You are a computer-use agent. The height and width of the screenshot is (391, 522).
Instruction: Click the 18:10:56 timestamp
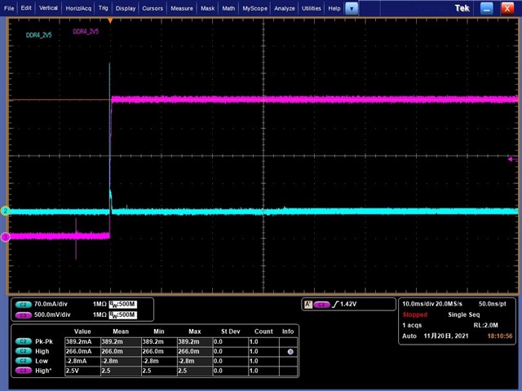click(x=500, y=336)
